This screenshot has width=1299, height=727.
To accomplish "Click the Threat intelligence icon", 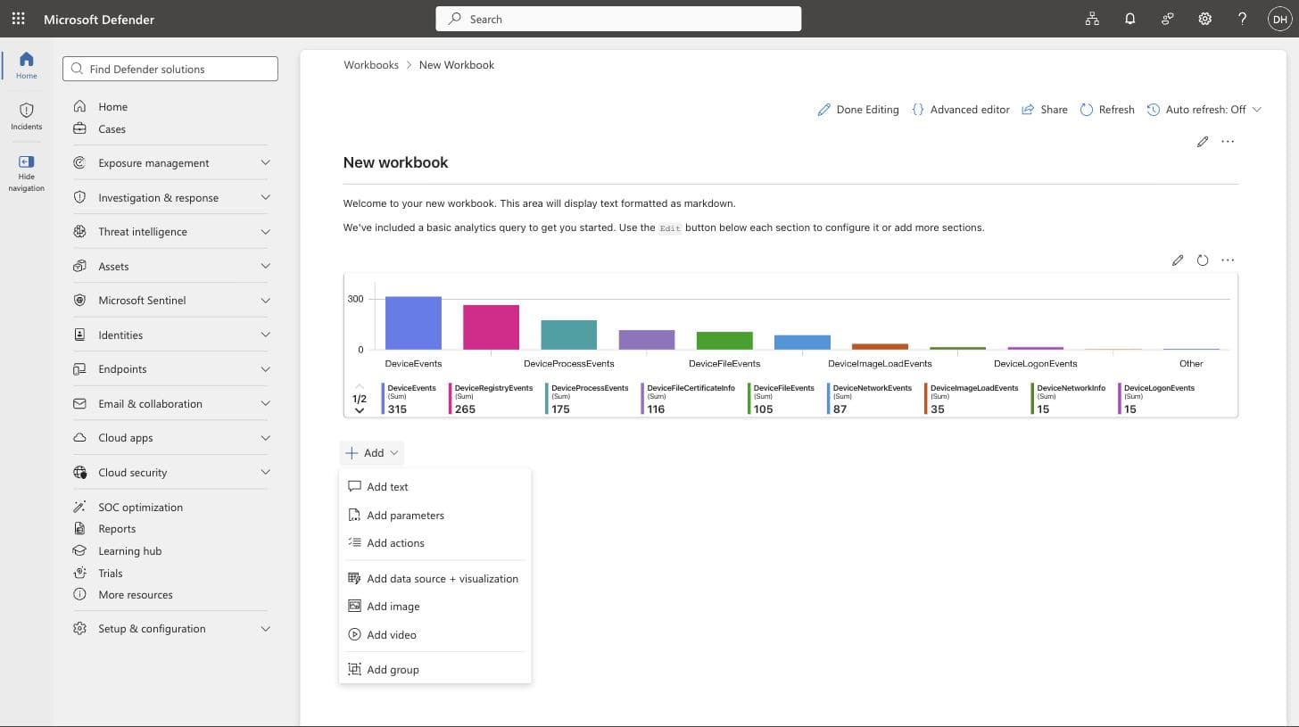I will click(x=79, y=231).
